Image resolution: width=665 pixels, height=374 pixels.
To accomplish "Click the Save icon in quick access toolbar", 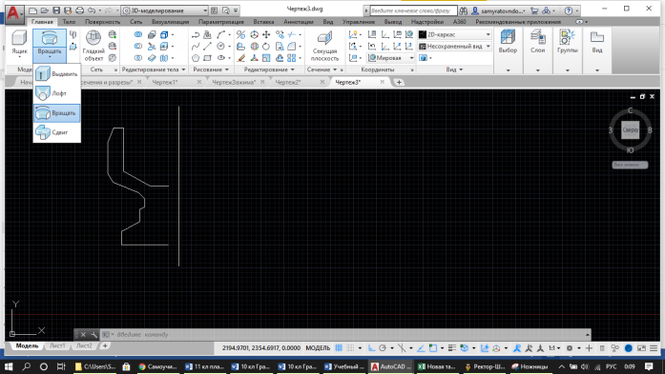I will pyautogui.click(x=56, y=10).
